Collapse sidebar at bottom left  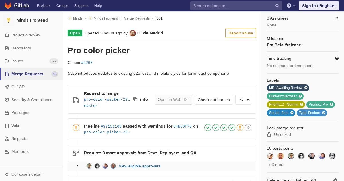[26, 174]
